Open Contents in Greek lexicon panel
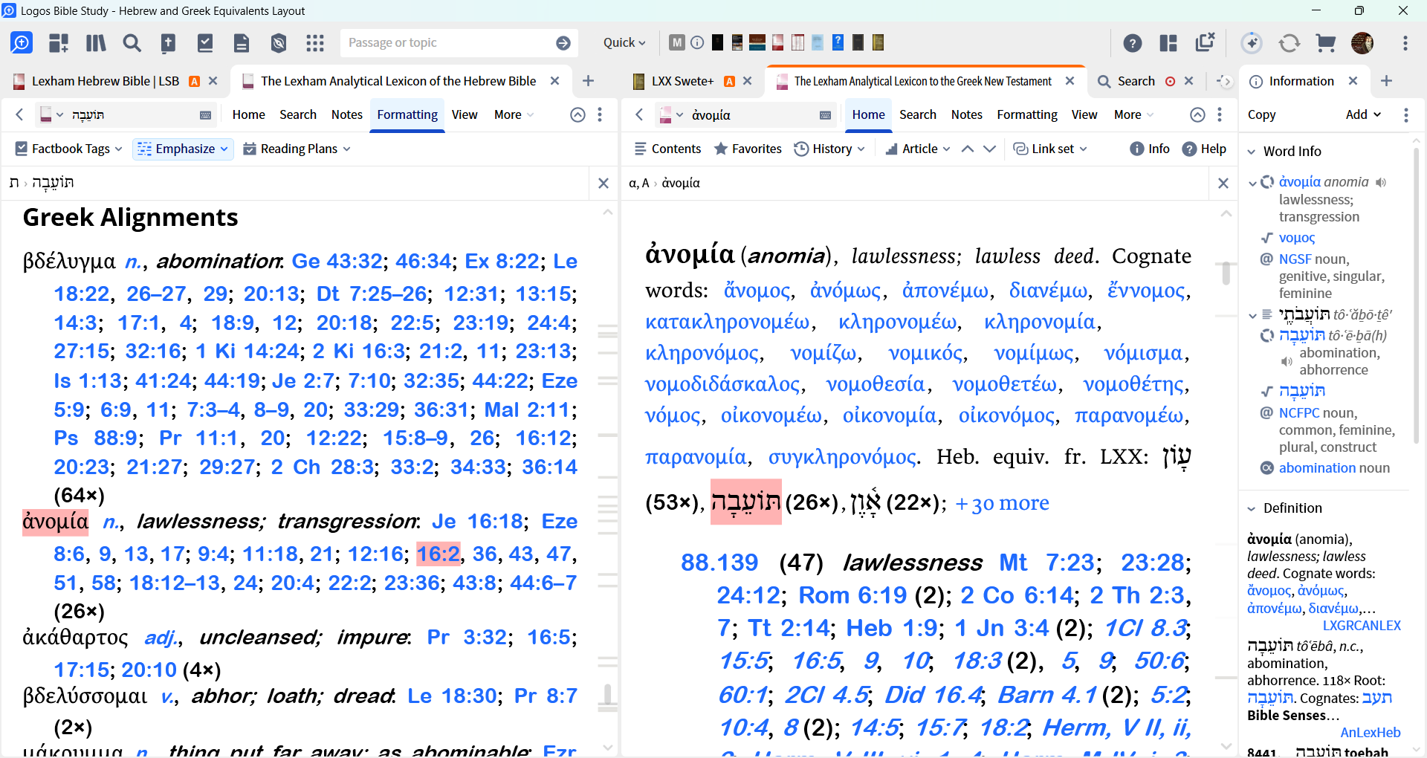 tap(667, 149)
